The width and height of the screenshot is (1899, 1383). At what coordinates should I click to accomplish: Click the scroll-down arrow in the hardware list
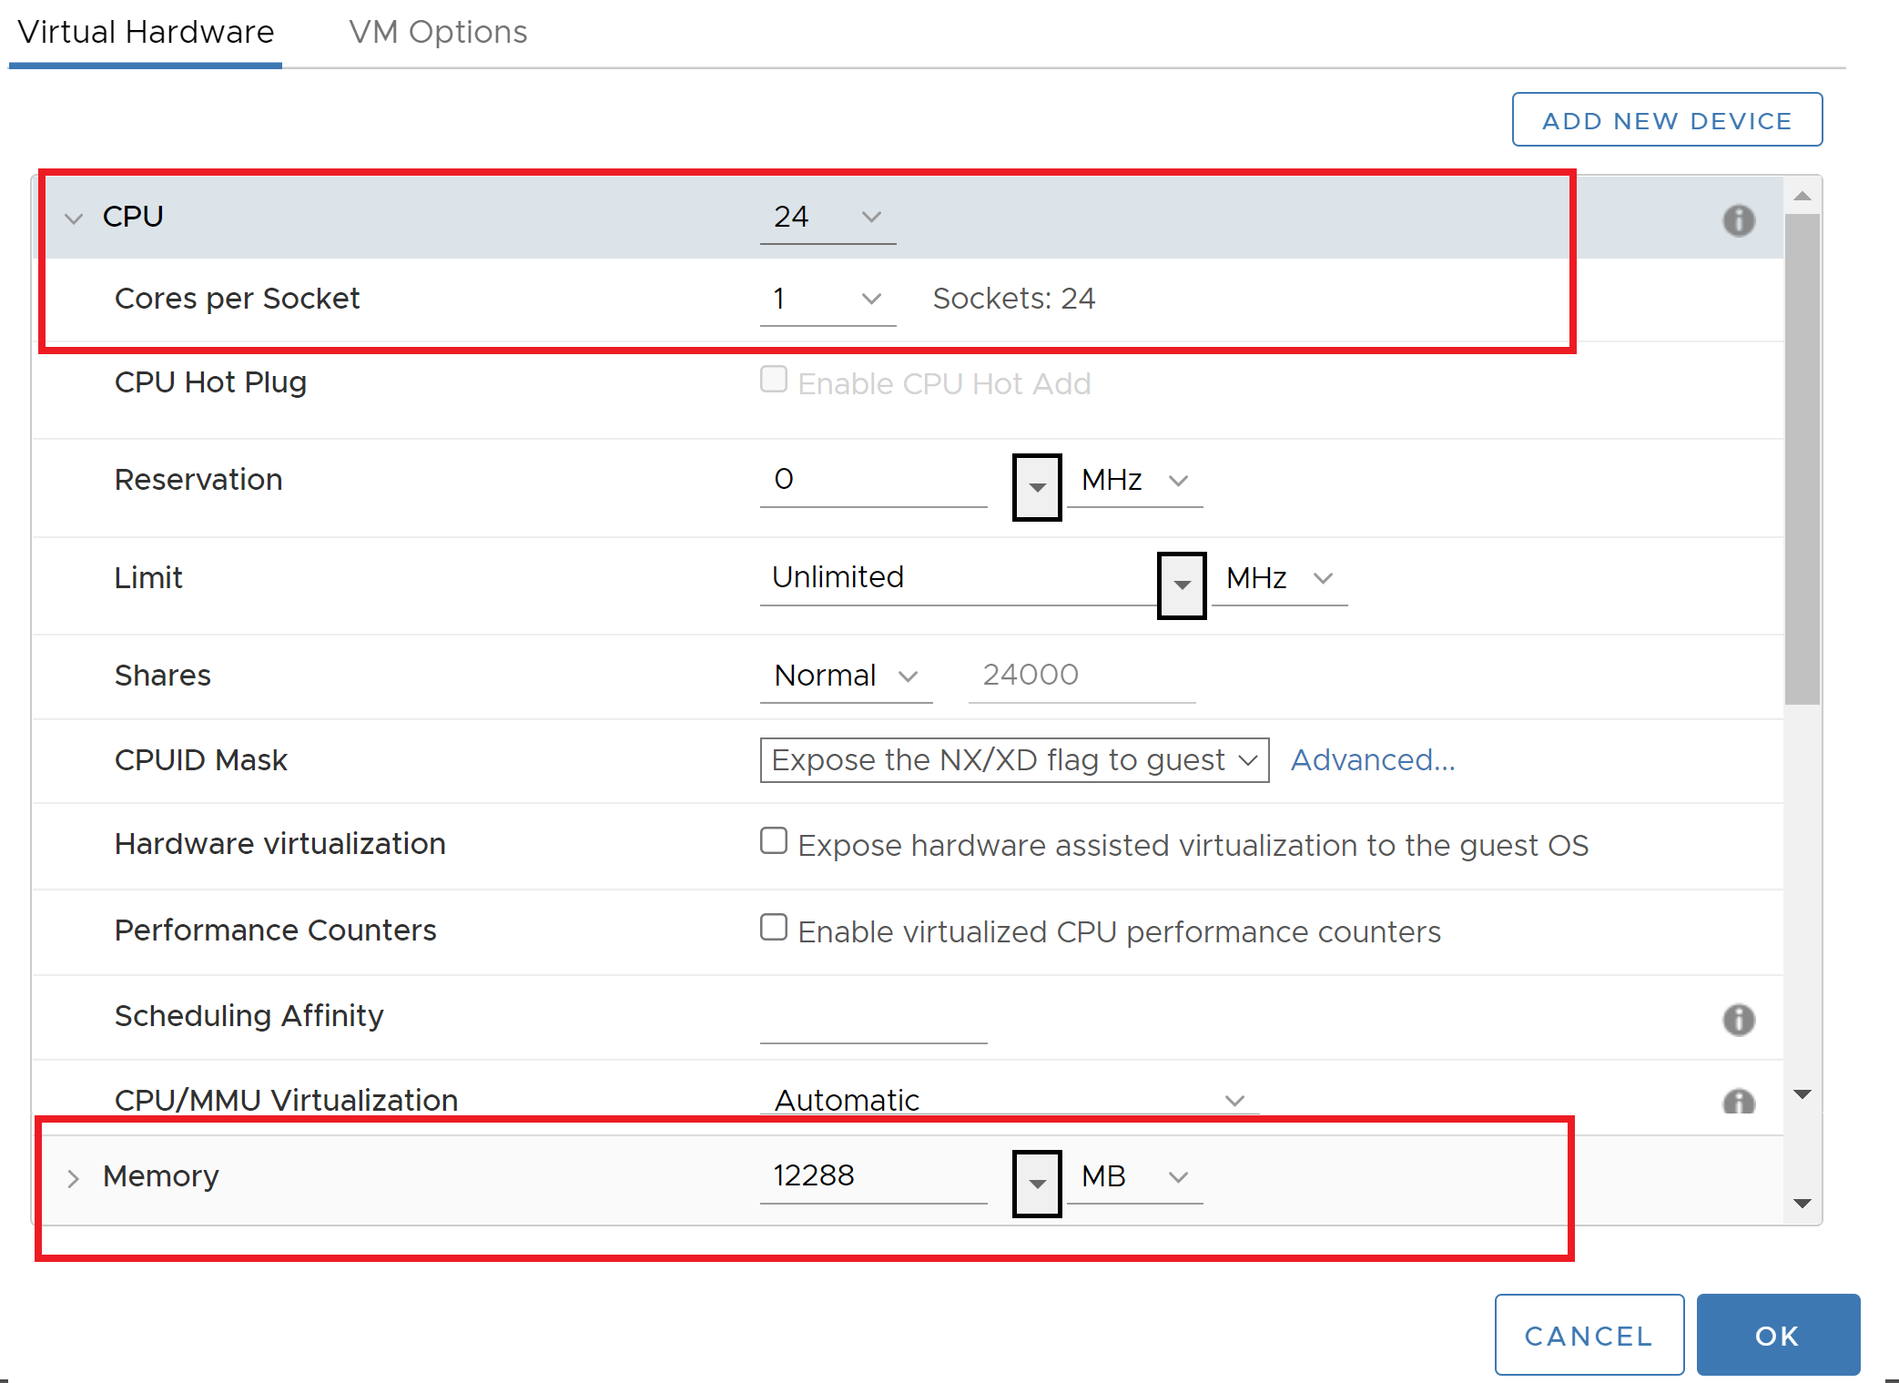(x=1802, y=1203)
